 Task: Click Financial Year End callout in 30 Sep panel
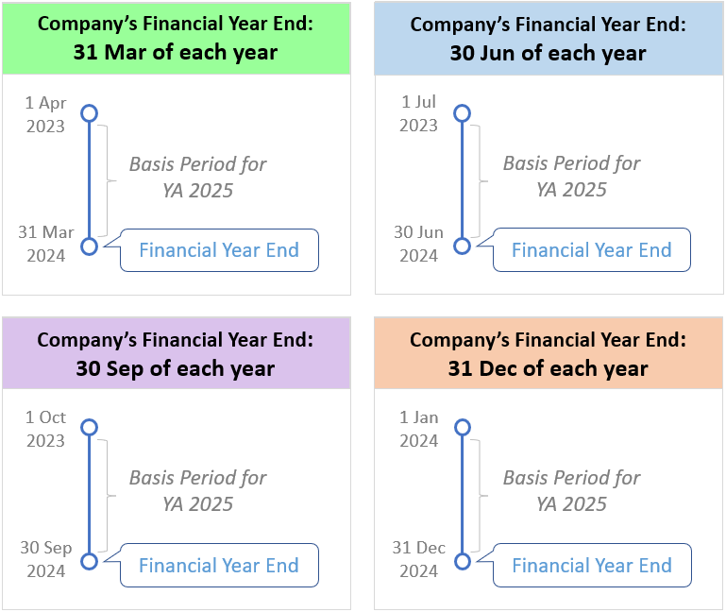(x=219, y=566)
